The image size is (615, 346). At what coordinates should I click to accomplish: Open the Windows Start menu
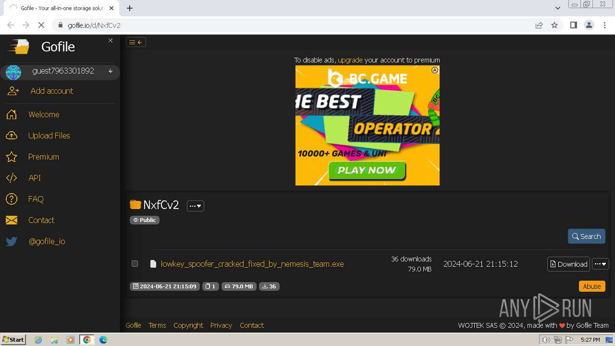click(13, 339)
